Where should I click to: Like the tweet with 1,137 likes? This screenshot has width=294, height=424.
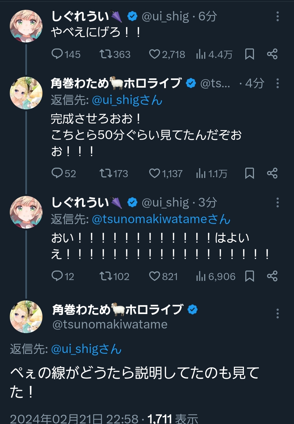155,173
